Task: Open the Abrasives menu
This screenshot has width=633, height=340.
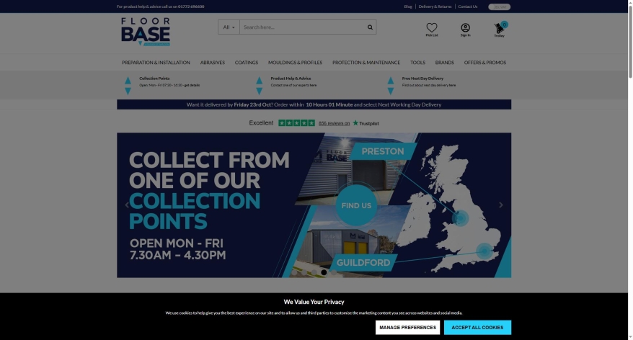Action: click(213, 63)
